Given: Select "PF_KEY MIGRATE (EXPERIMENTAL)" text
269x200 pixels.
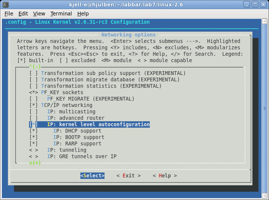Looking at the screenshot, I should pyautogui.click(x=91, y=99).
